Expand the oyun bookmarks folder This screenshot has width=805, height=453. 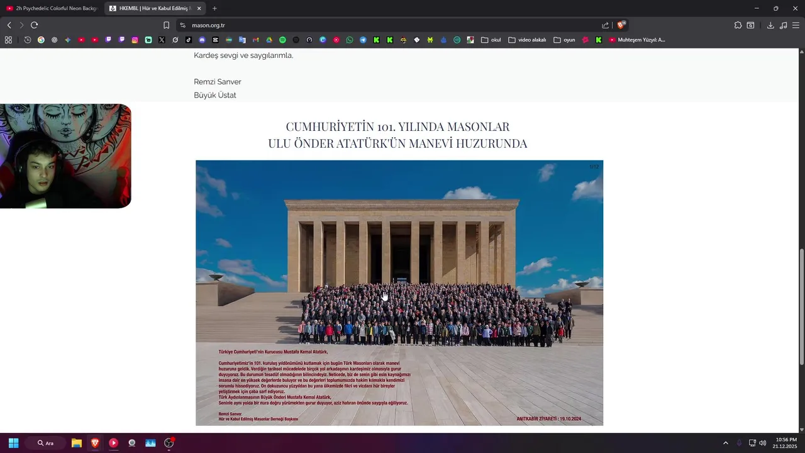(x=565, y=40)
